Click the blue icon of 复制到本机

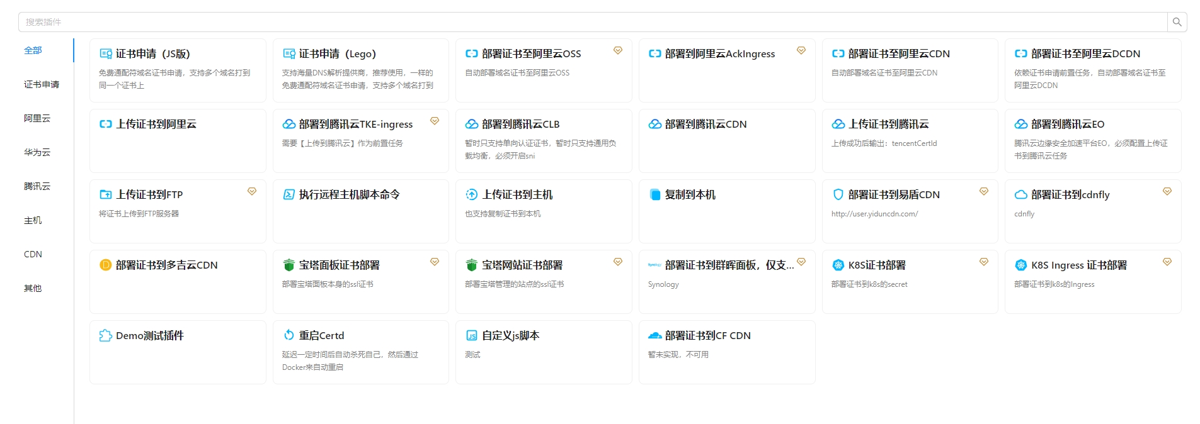pos(655,195)
